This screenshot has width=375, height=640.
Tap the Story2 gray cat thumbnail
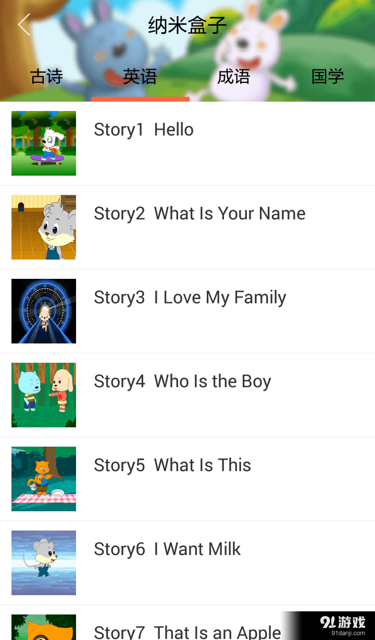click(x=44, y=227)
